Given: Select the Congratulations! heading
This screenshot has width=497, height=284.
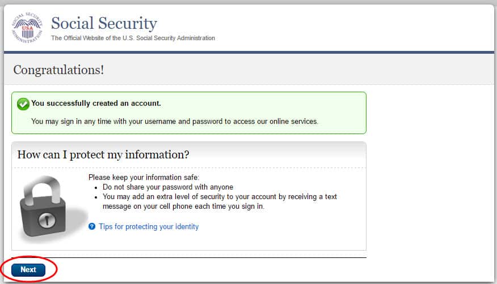Looking at the screenshot, I should pyautogui.click(x=58, y=70).
